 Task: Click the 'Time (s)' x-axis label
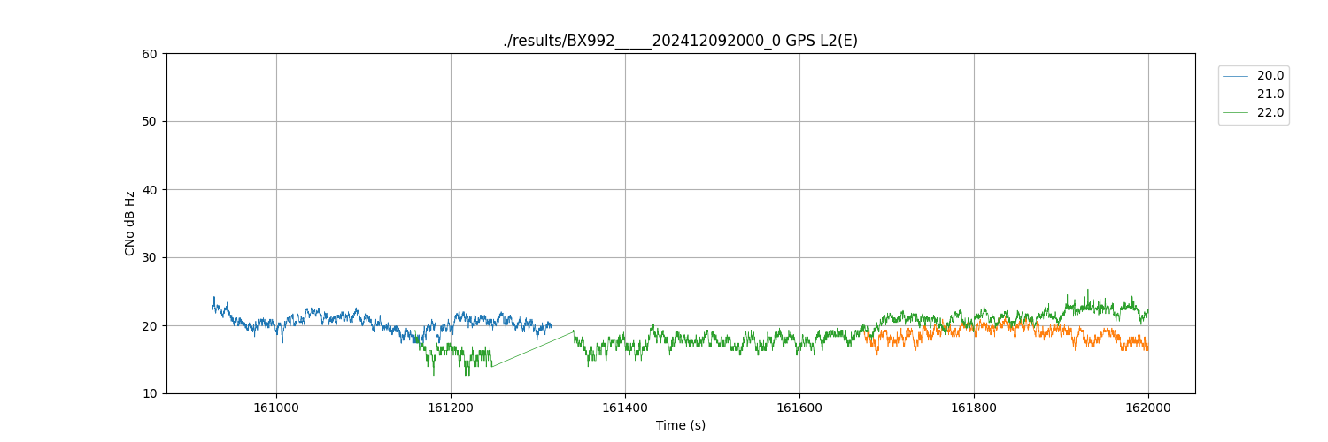click(680, 425)
